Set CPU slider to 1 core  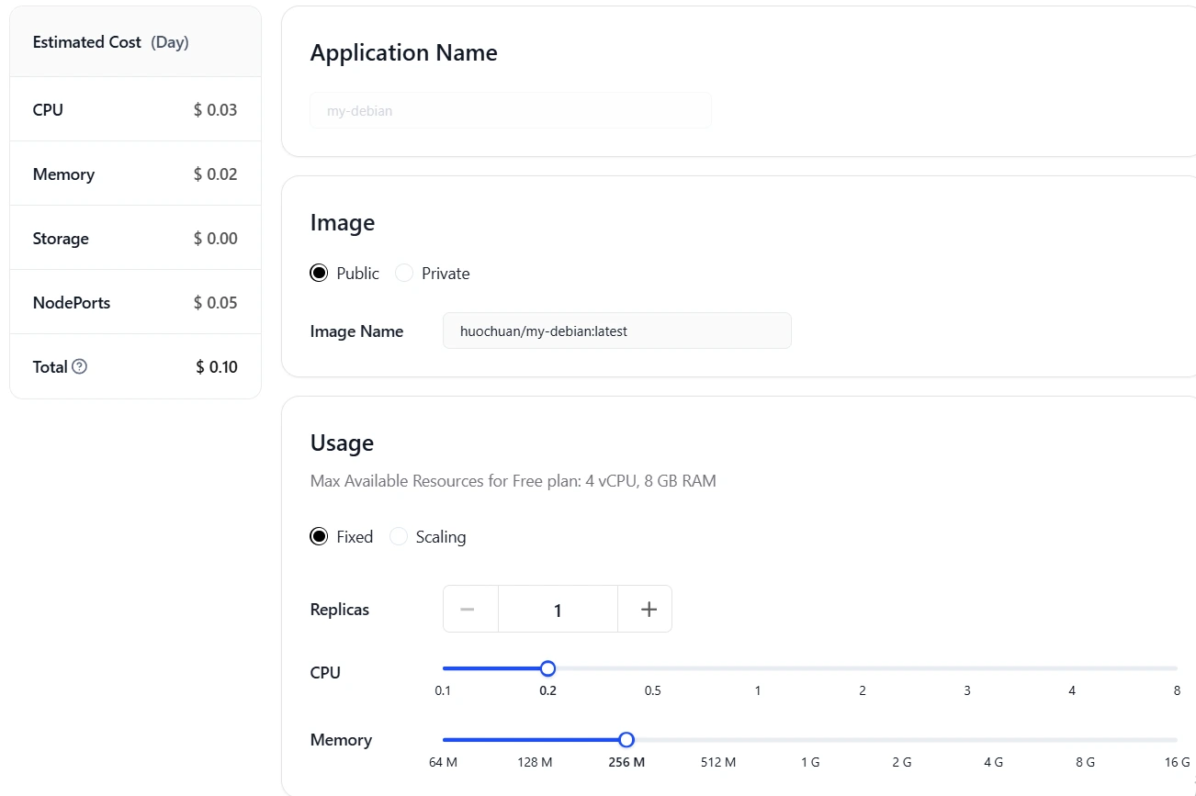[x=758, y=668]
